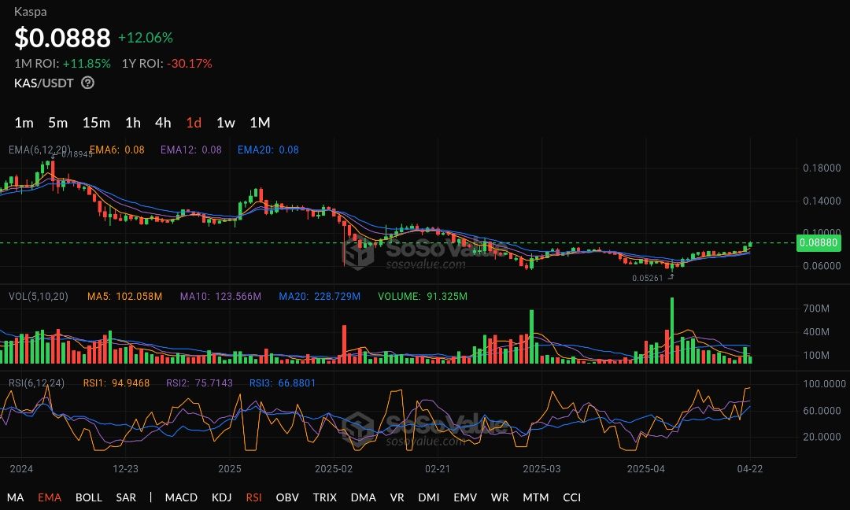Choose the 1M monthly timeframe

click(260, 123)
